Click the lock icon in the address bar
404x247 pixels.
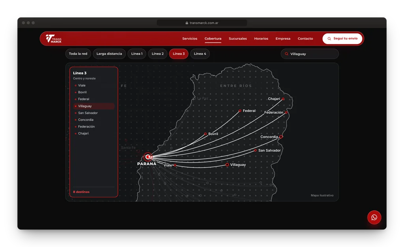tap(187, 23)
